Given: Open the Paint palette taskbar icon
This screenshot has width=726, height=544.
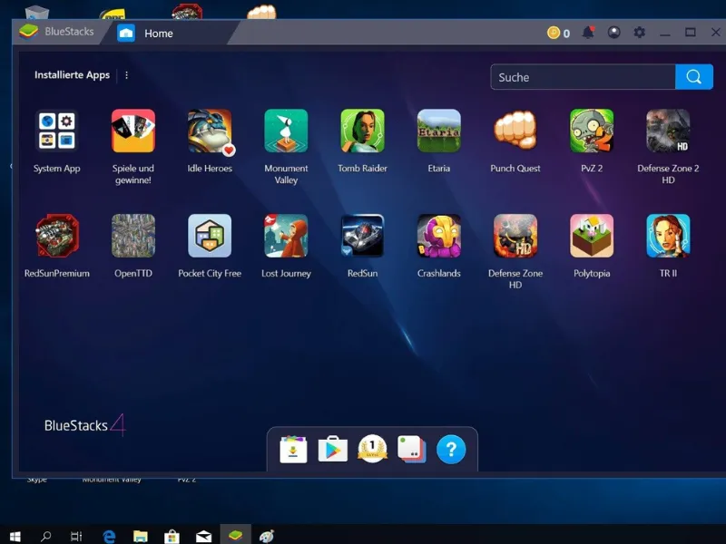Looking at the screenshot, I should point(267,536).
